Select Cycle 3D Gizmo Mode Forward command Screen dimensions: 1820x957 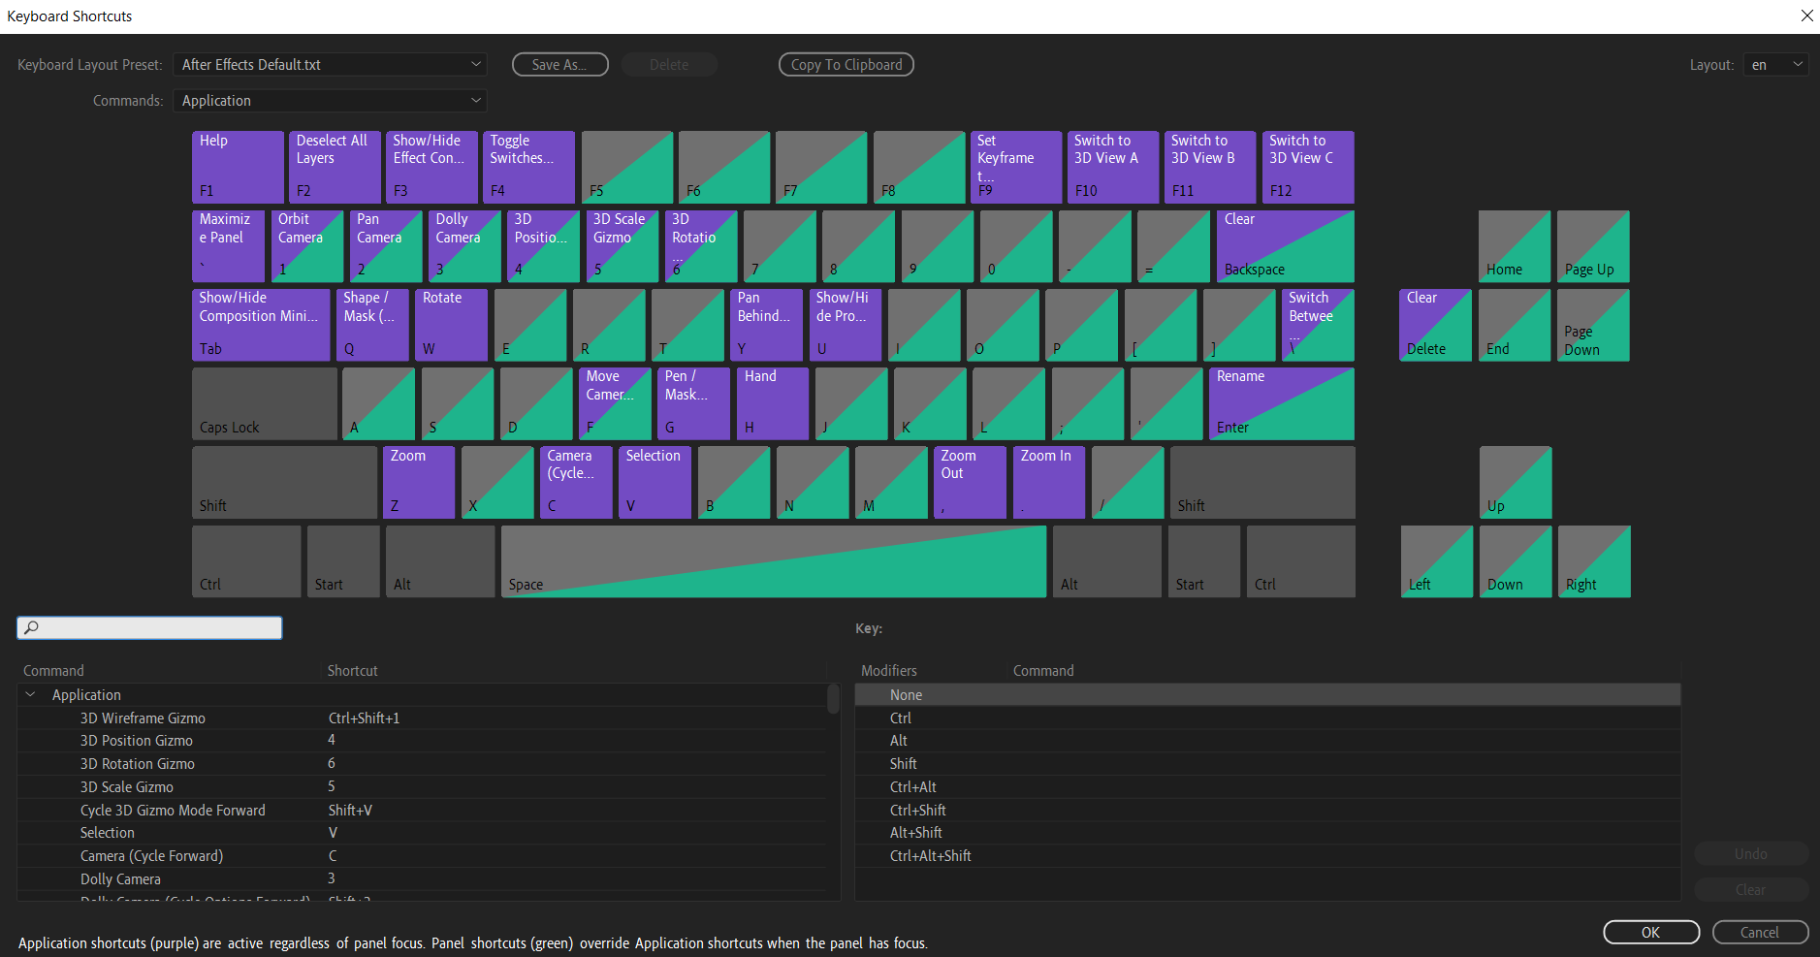click(x=422, y=810)
